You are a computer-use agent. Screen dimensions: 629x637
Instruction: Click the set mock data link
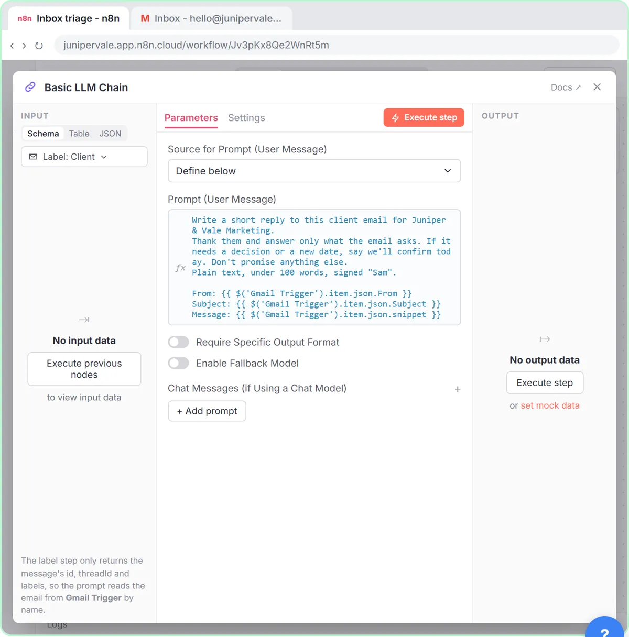coord(550,405)
